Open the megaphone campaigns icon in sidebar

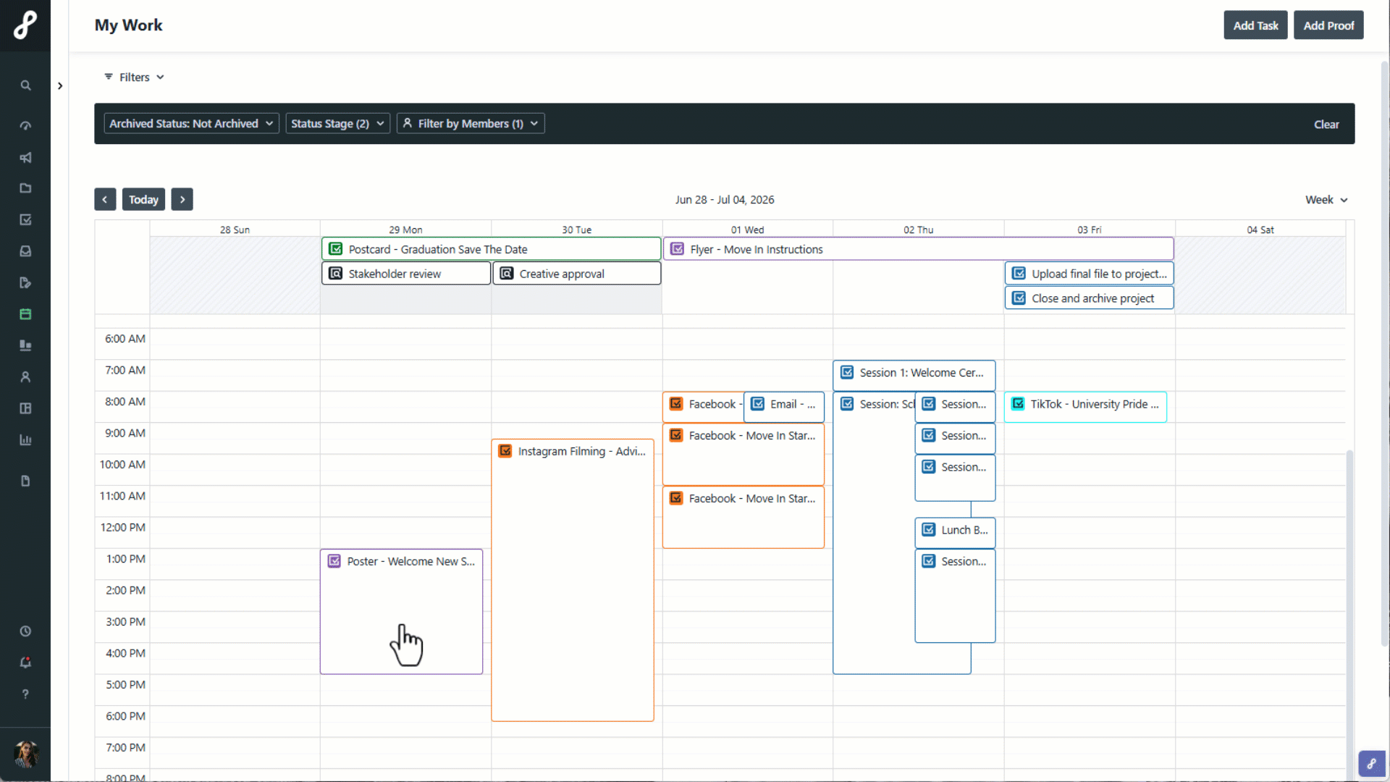(x=25, y=157)
